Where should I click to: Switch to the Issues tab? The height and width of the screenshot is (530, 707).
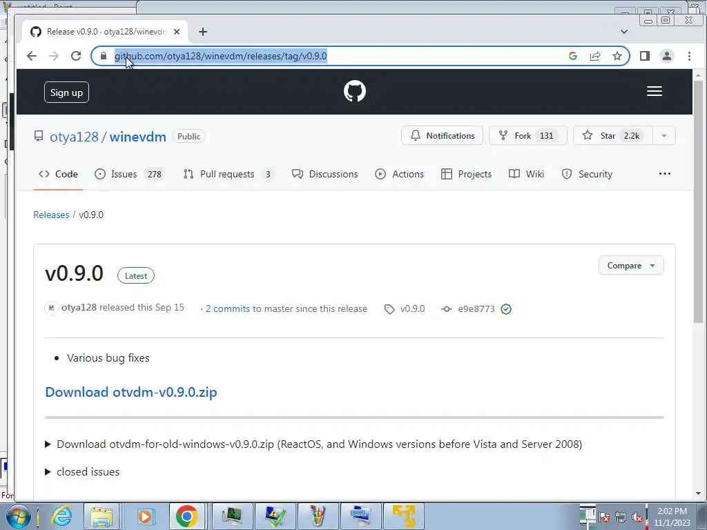pos(130,174)
